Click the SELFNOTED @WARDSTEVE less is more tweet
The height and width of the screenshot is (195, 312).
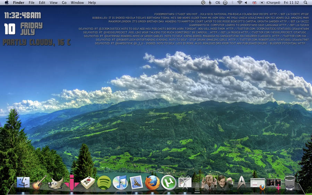202,43
